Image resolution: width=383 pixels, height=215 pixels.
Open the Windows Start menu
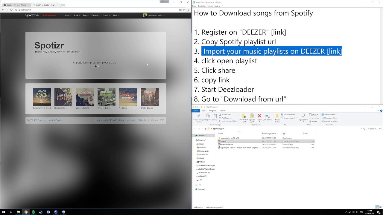(3, 212)
